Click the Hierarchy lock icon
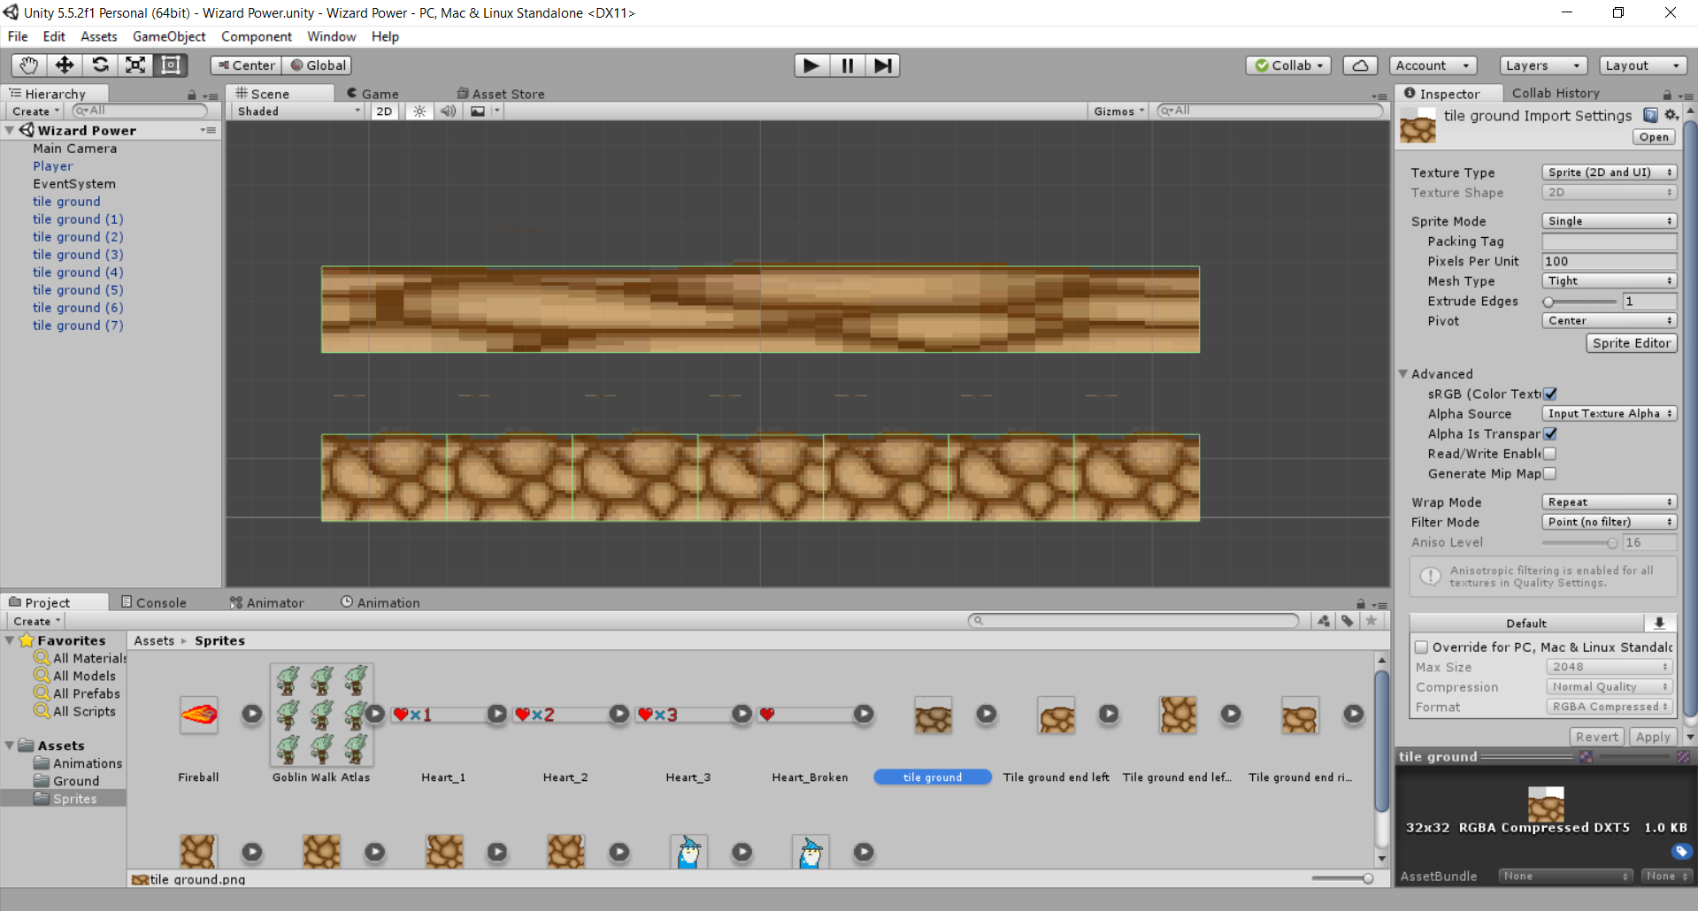 (192, 95)
